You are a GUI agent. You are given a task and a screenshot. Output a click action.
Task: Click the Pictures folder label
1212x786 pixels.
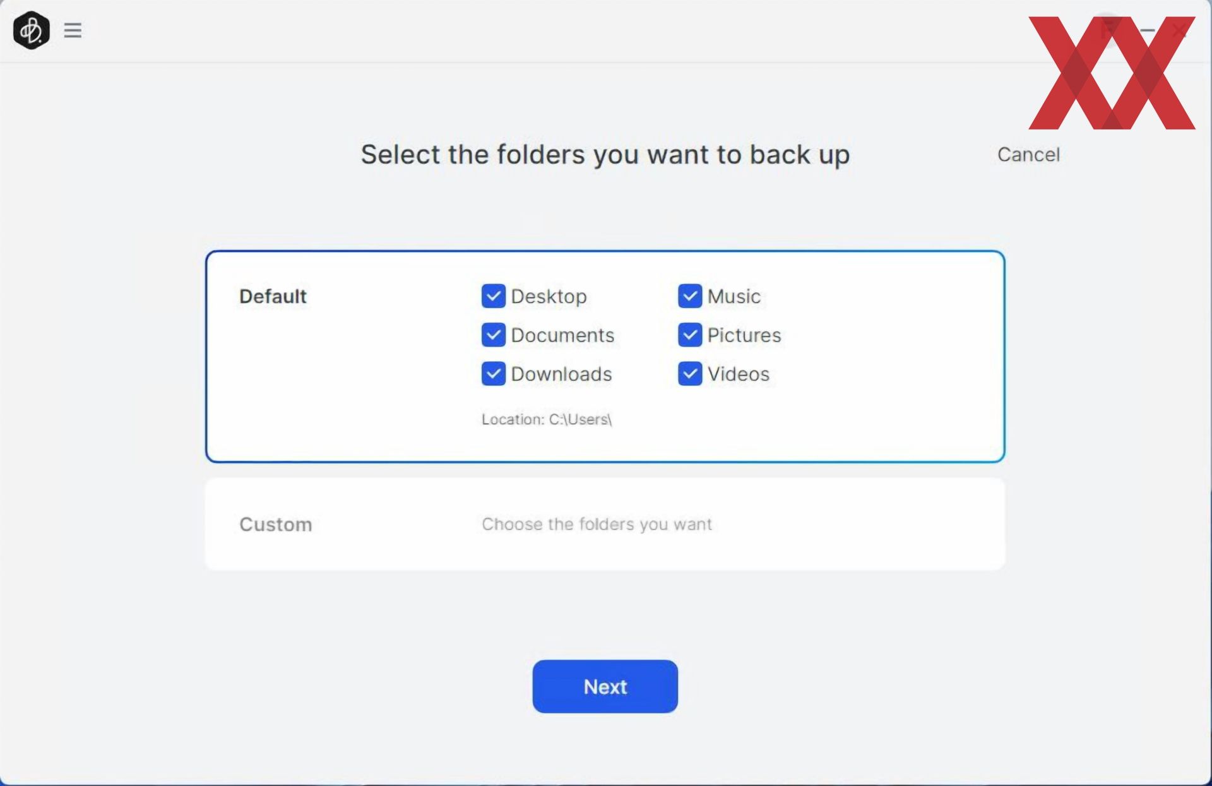click(x=744, y=335)
